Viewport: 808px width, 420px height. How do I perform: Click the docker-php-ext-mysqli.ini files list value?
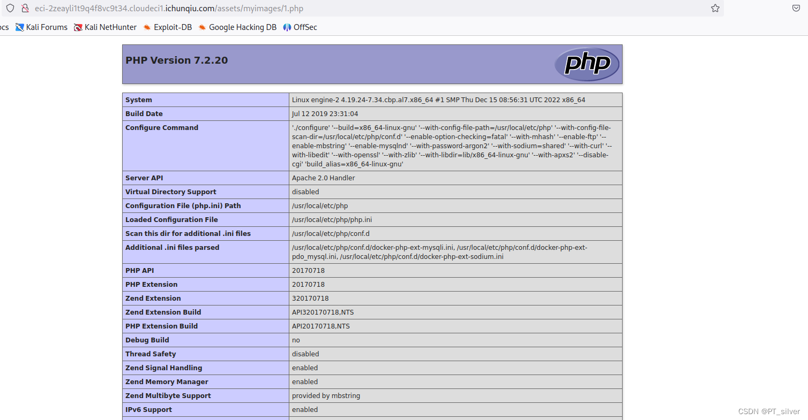[x=440, y=252]
